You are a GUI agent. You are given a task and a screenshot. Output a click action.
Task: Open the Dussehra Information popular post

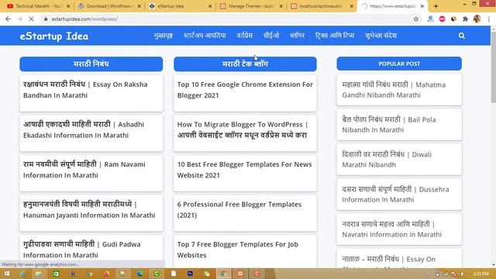coord(395,195)
